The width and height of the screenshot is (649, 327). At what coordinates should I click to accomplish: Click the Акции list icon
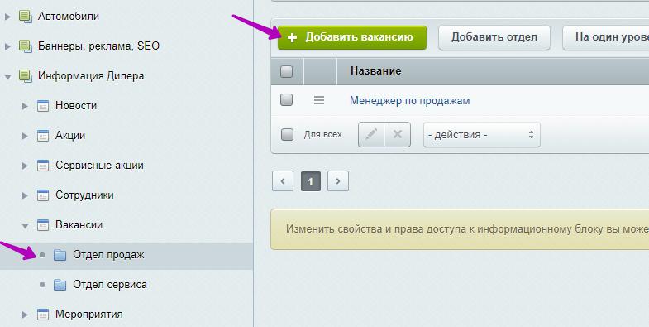43,136
